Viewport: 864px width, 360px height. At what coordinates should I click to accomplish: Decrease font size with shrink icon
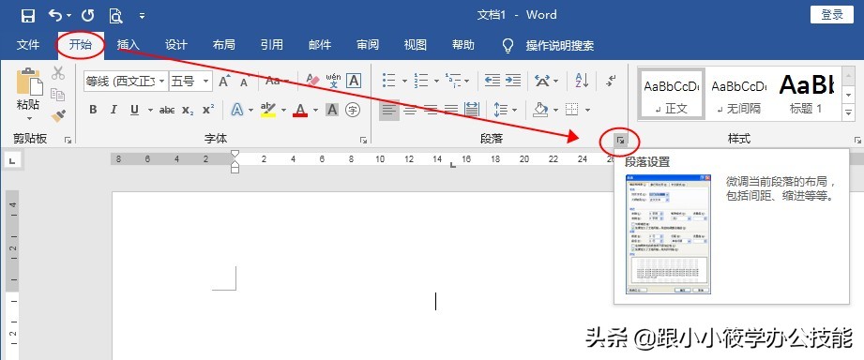click(x=244, y=82)
